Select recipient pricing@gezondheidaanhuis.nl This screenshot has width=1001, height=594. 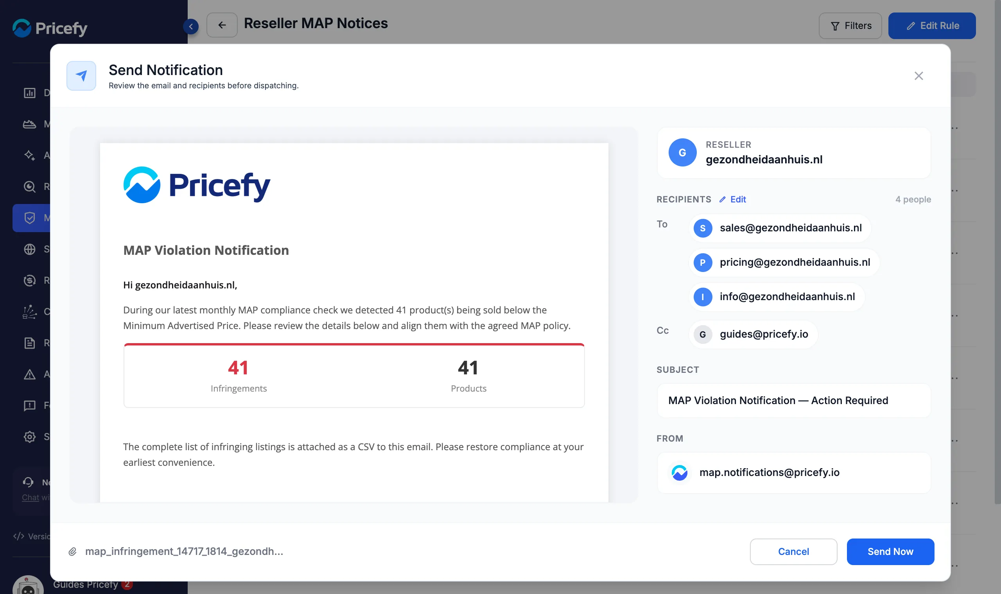[784, 262]
